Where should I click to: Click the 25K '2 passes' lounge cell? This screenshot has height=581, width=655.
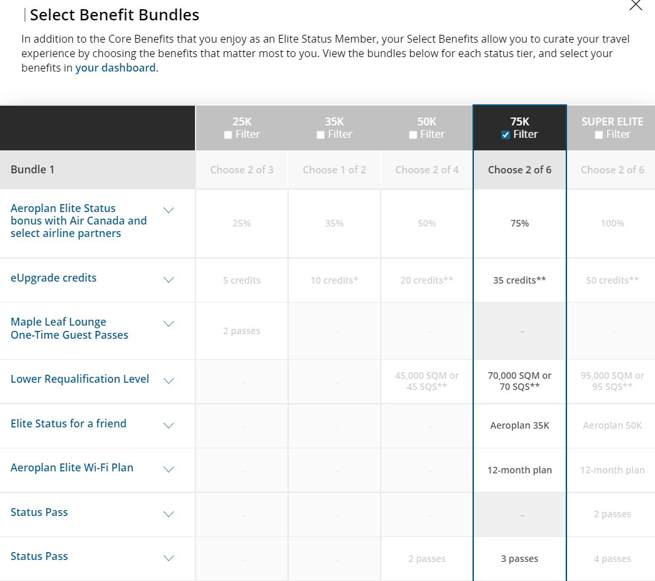tap(242, 331)
